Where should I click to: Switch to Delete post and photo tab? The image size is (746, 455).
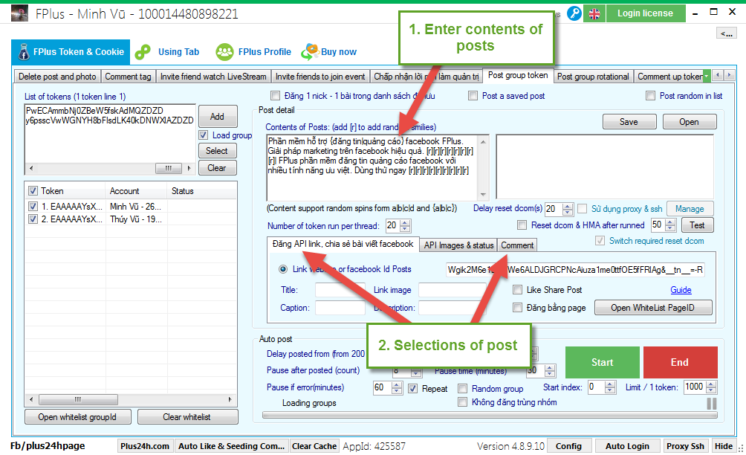[x=57, y=77]
